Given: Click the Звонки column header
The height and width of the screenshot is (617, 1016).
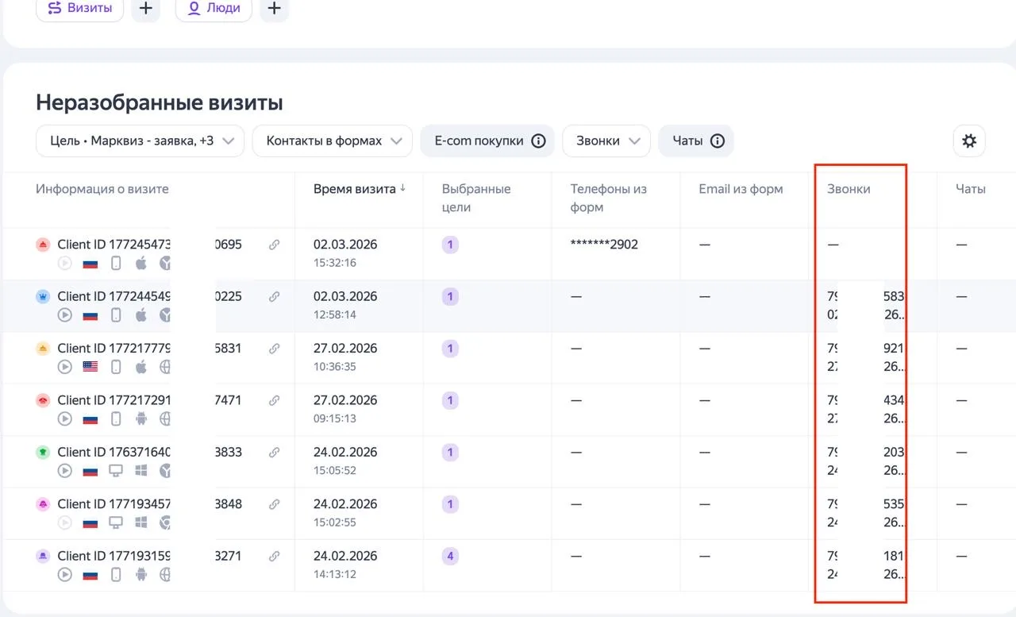Looking at the screenshot, I should pos(849,189).
